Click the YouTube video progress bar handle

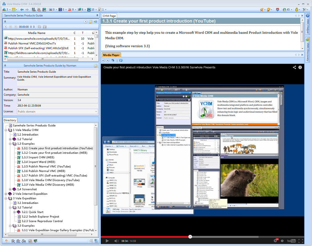[190, 237]
